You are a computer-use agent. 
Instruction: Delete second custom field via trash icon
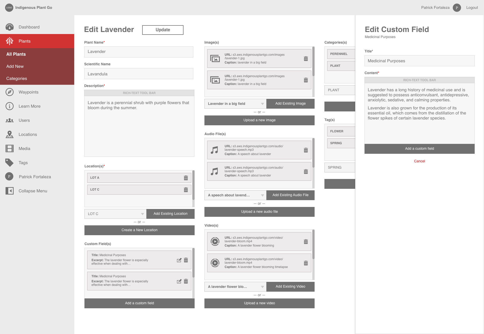[x=186, y=281]
